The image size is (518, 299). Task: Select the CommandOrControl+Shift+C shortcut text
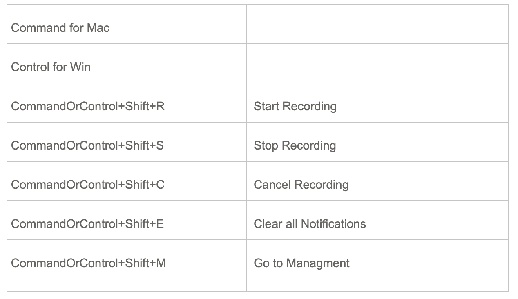pos(88,185)
